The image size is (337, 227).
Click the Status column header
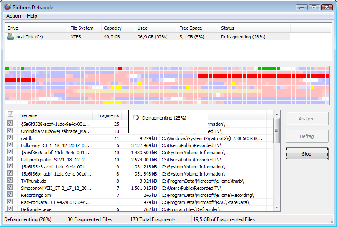[x=254, y=28]
